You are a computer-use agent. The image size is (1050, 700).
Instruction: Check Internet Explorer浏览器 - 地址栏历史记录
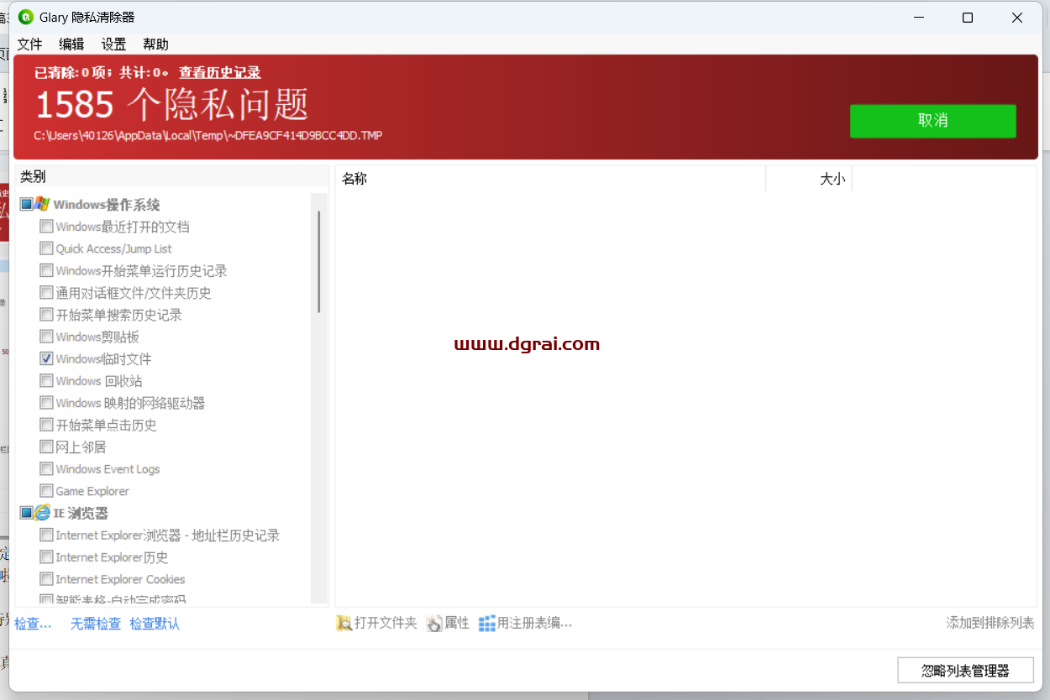click(46, 535)
